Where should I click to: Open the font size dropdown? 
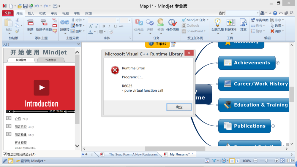[129, 20]
